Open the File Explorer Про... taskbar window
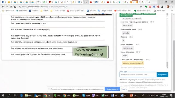The height and width of the screenshot is (98, 175). (29, 96)
